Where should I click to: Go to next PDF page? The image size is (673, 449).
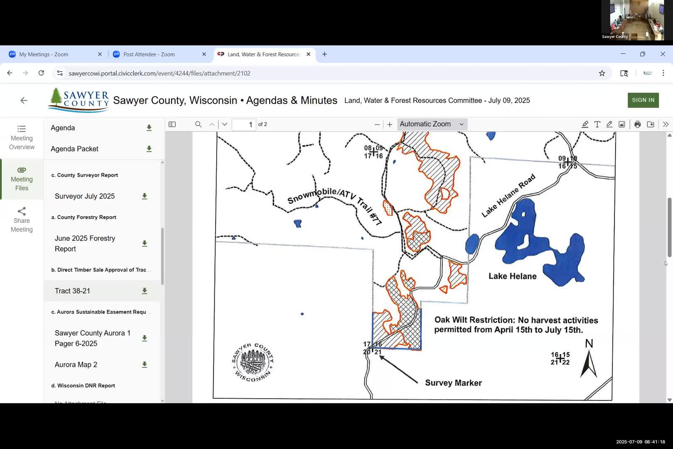(225, 124)
